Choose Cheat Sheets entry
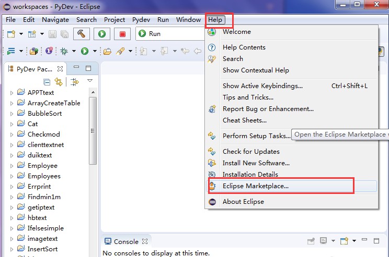 [292, 120]
